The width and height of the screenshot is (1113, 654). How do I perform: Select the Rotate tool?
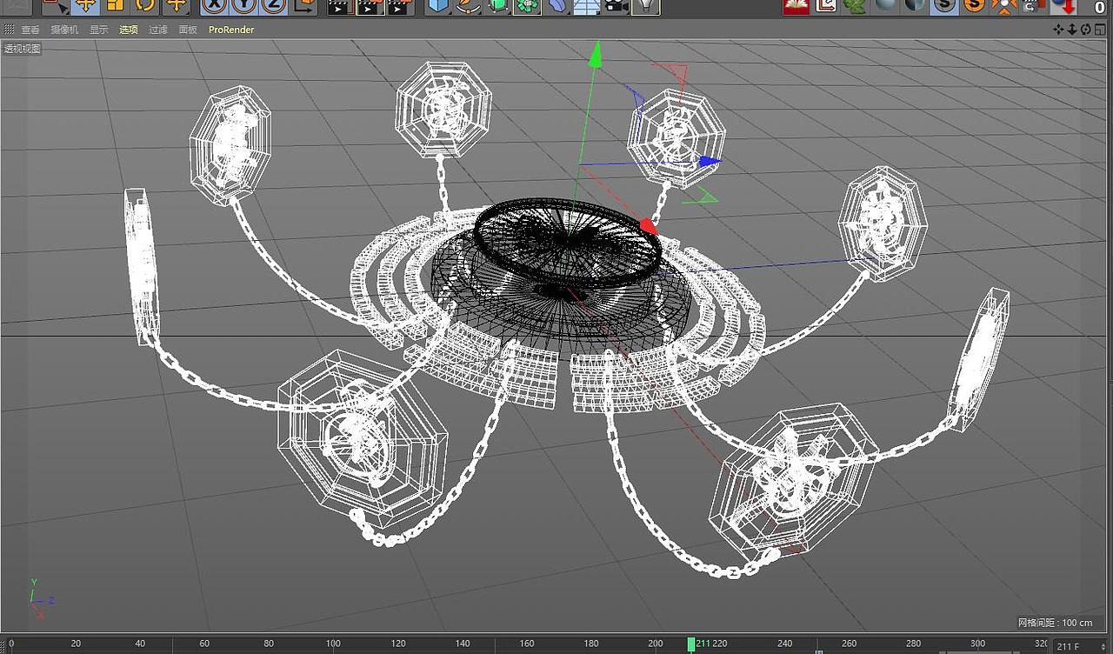(145, 7)
